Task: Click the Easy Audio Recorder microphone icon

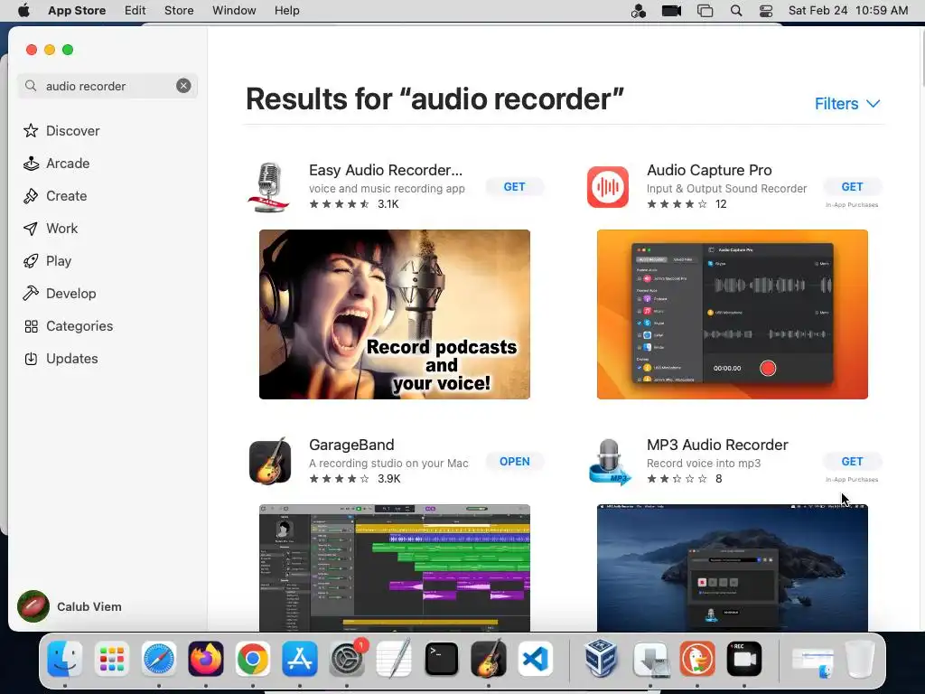Action: point(269,187)
